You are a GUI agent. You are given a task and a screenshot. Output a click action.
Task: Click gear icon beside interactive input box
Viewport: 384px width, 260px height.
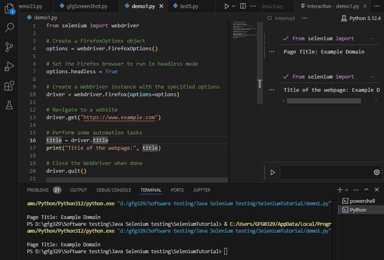tap(376, 172)
